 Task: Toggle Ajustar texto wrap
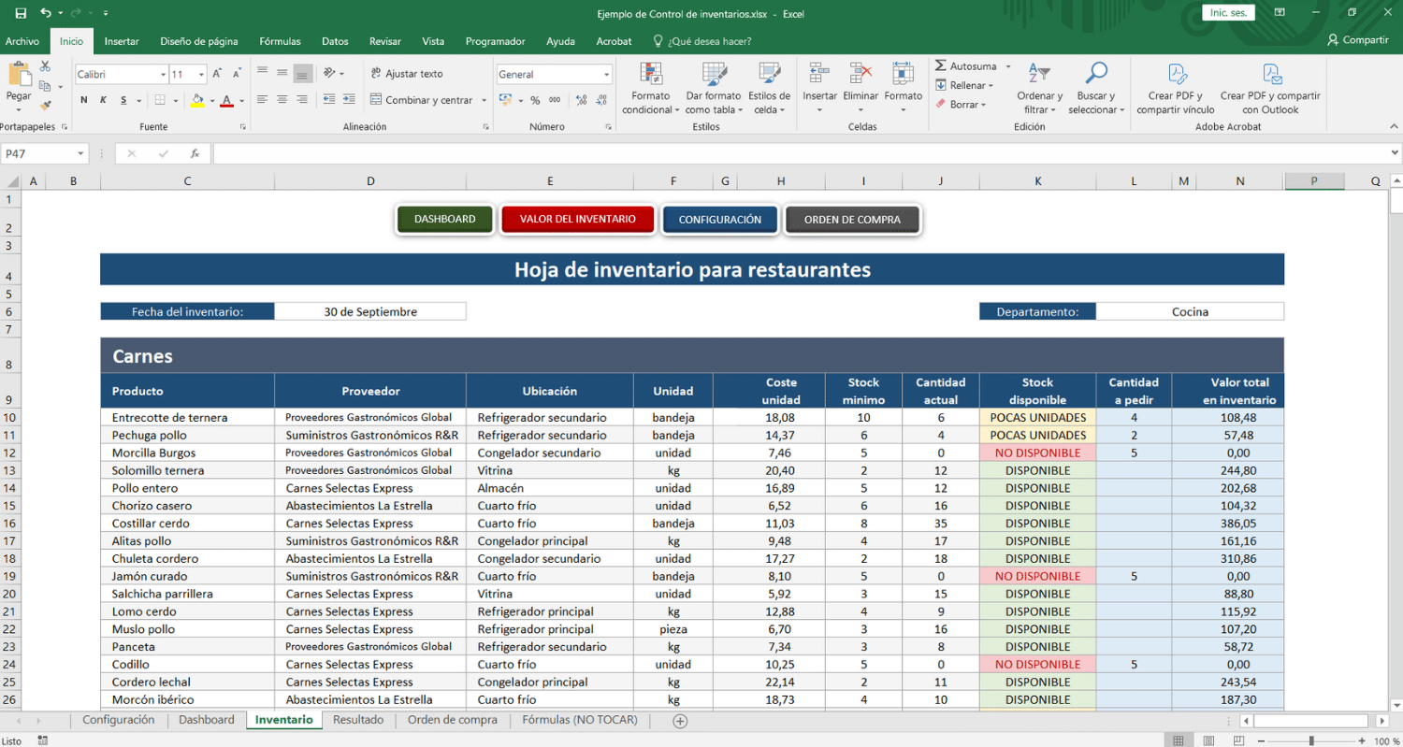pos(407,73)
